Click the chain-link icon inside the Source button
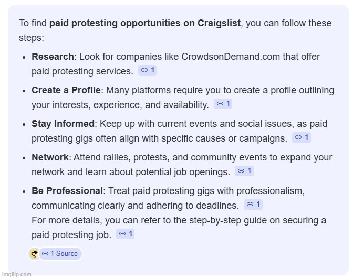 pos(45,254)
